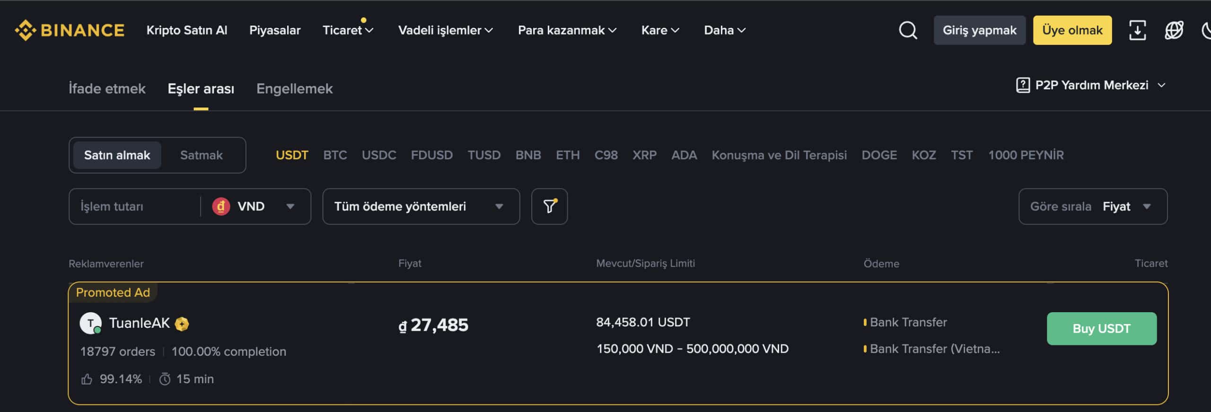1211x412 pixels.
Task: Select the Satmak option
Action: pyautogui.click(x=202, y=155)
